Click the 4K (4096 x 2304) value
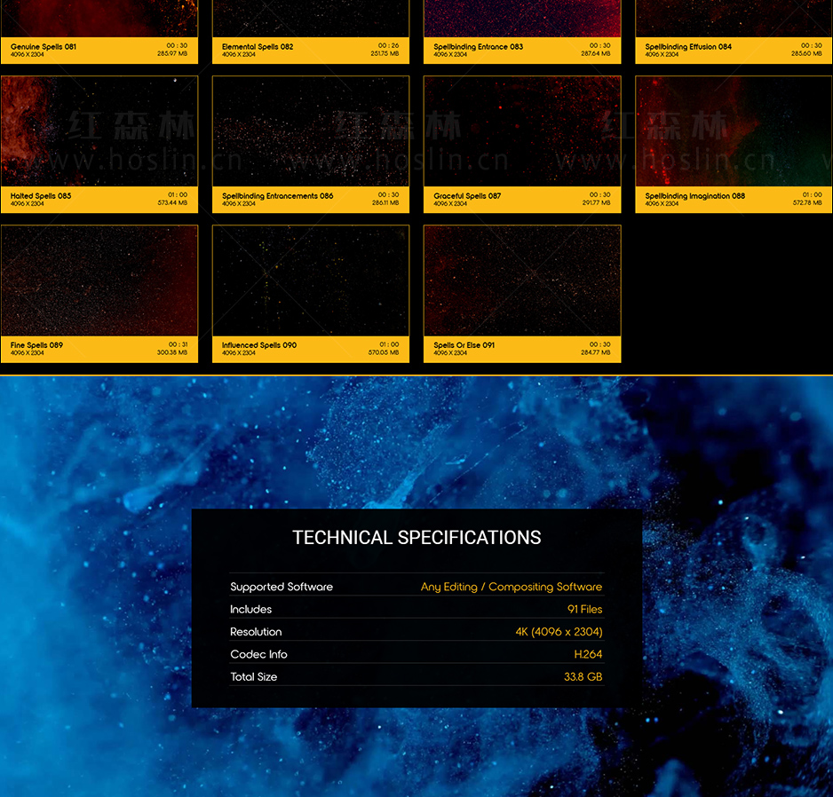Viewport: 833px width, 797px height. [x=559, y=632]
